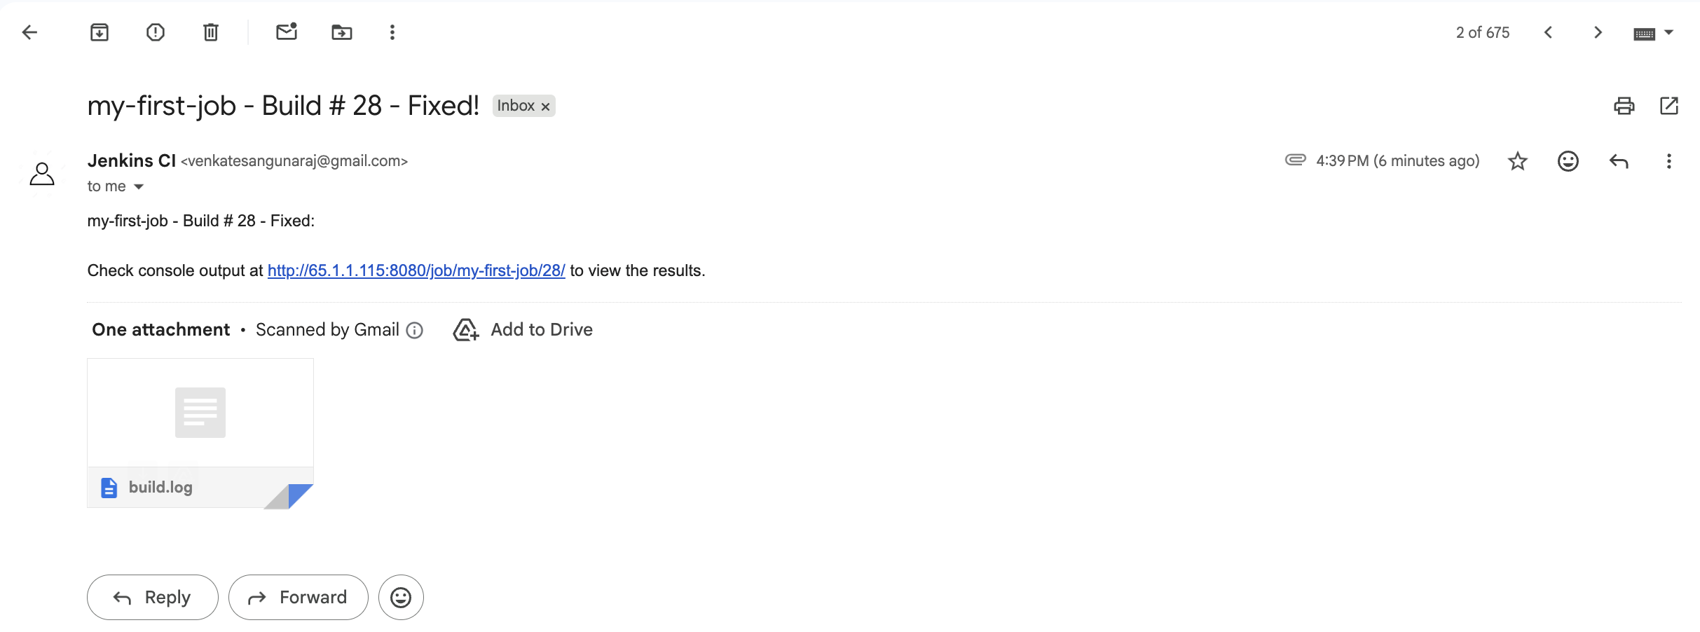This screenshot has width=1700, height=632.
Task: Print all with the printer icon
Action: pyautogui.click(x=1624, y=106)
